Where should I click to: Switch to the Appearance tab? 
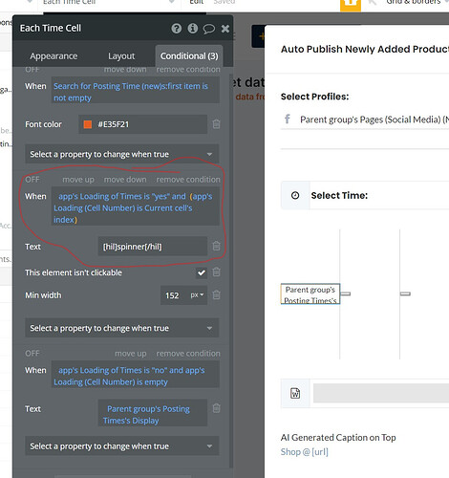click(x=53, y=56)
